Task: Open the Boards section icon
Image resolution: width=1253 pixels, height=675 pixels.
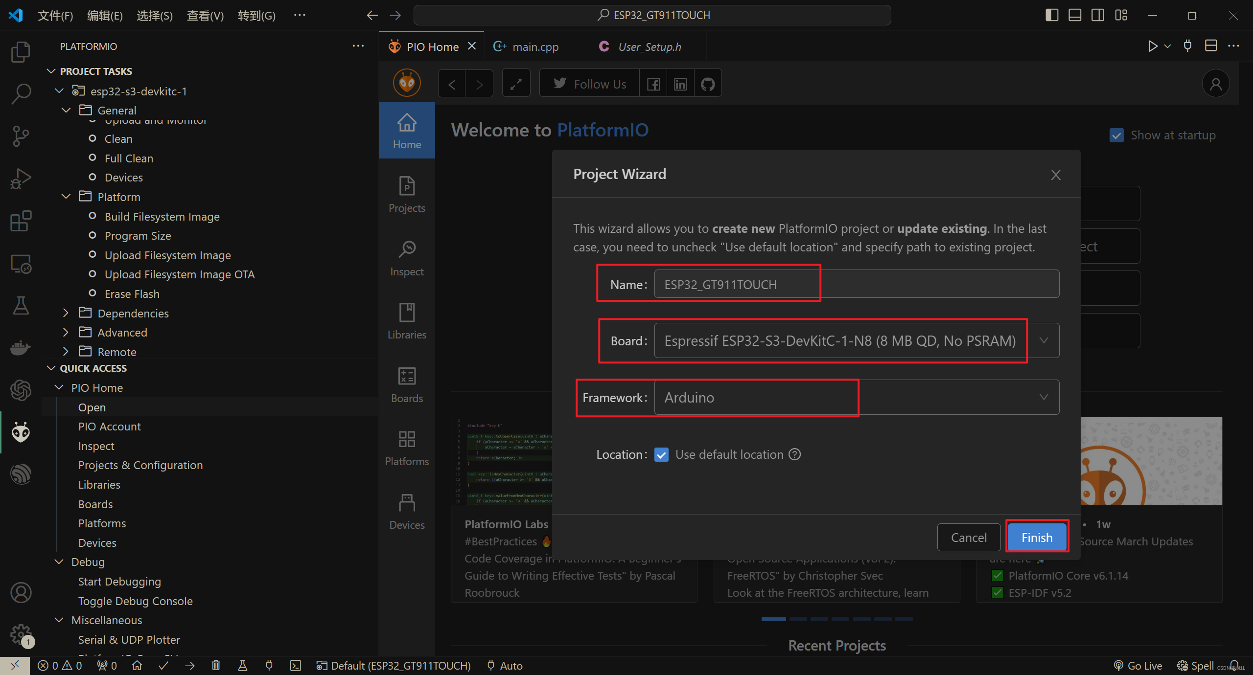Action: tap(406, 384)
